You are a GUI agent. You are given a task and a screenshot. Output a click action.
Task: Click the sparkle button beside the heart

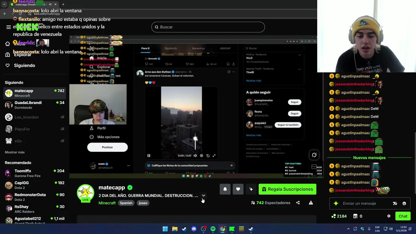pyautogui.click(x=251, y=189)
